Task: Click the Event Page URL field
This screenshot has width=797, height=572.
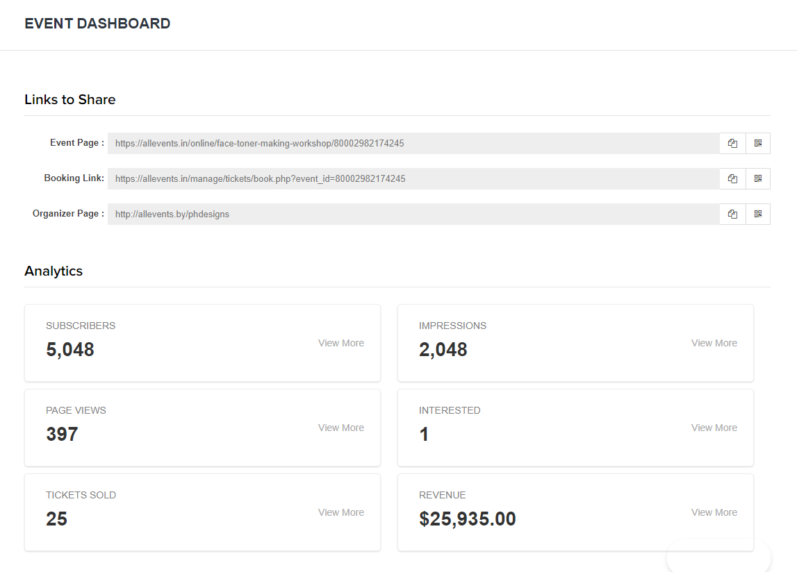Action: tap(413, 144)
